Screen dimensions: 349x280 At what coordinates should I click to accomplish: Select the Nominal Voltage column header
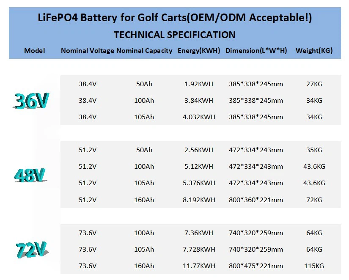coord(87,51)
